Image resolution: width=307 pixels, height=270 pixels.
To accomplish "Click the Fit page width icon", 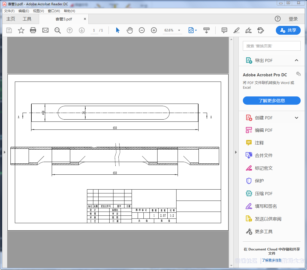I will tap(191, 30).
